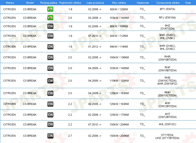The width and height of the screenshot is (196, 143).
Task: Click the ON diesel icon in the 80kW / 109KM row
Action: tap(50, 26)
